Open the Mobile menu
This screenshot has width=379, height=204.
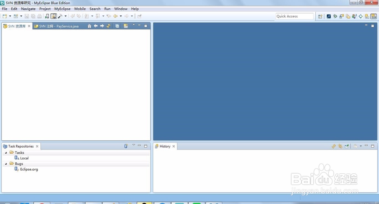(80, 9)
